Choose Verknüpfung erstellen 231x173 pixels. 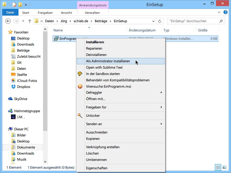(121, 147)
